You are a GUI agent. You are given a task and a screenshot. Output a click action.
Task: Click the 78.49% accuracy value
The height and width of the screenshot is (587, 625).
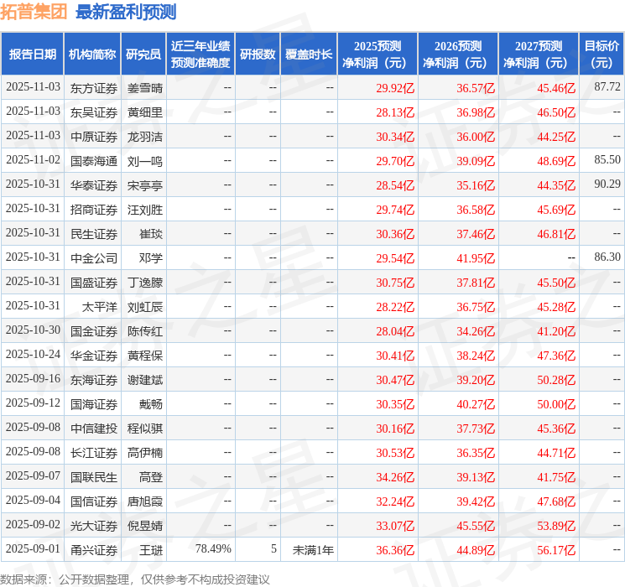click(x=213, y=548)
